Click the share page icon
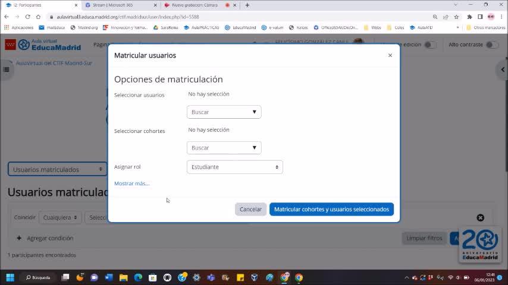The width and height of the screenshot is (508, 285). tap(446, 17)
